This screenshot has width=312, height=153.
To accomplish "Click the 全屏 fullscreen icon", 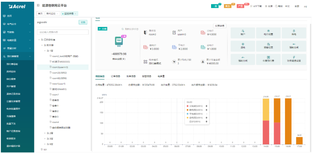I will pos(266,6).
